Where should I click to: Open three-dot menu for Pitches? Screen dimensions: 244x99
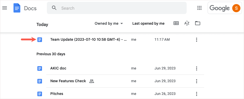point(197,94)
